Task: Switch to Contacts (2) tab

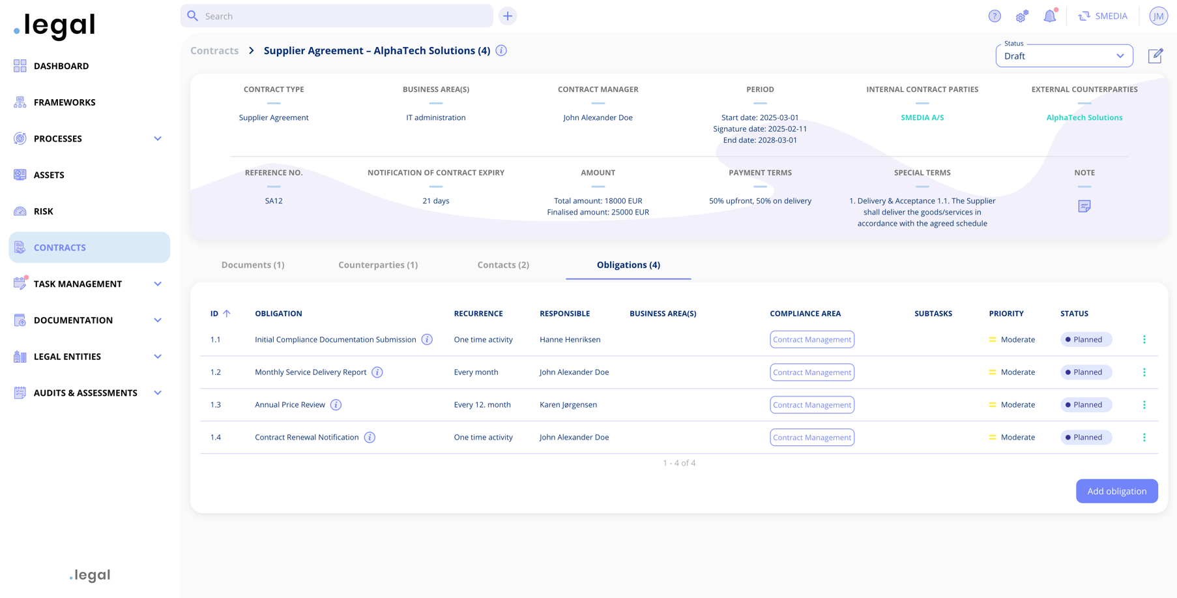Action: tap(503, 265)
